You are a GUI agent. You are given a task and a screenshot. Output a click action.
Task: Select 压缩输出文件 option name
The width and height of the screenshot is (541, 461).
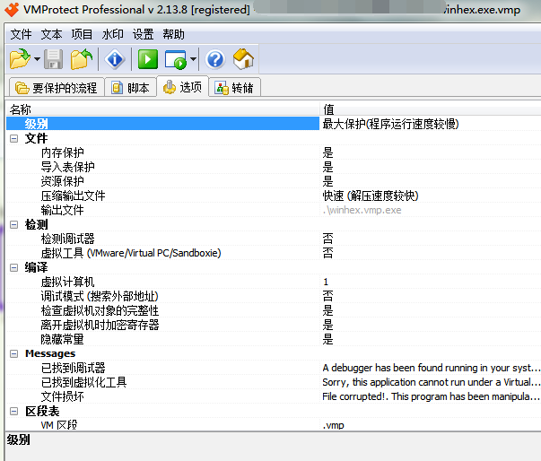pyautogui.click(x=74, y=196)
